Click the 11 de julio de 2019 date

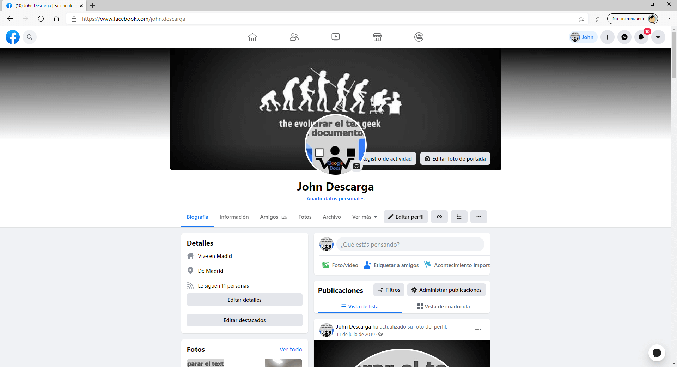(x=355, y=334)
